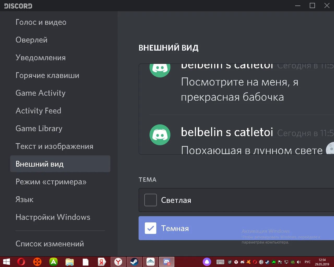Click message text Порхающая в лунном свете
The width and height of the screenshot is (334, 267).
[252, 150]
